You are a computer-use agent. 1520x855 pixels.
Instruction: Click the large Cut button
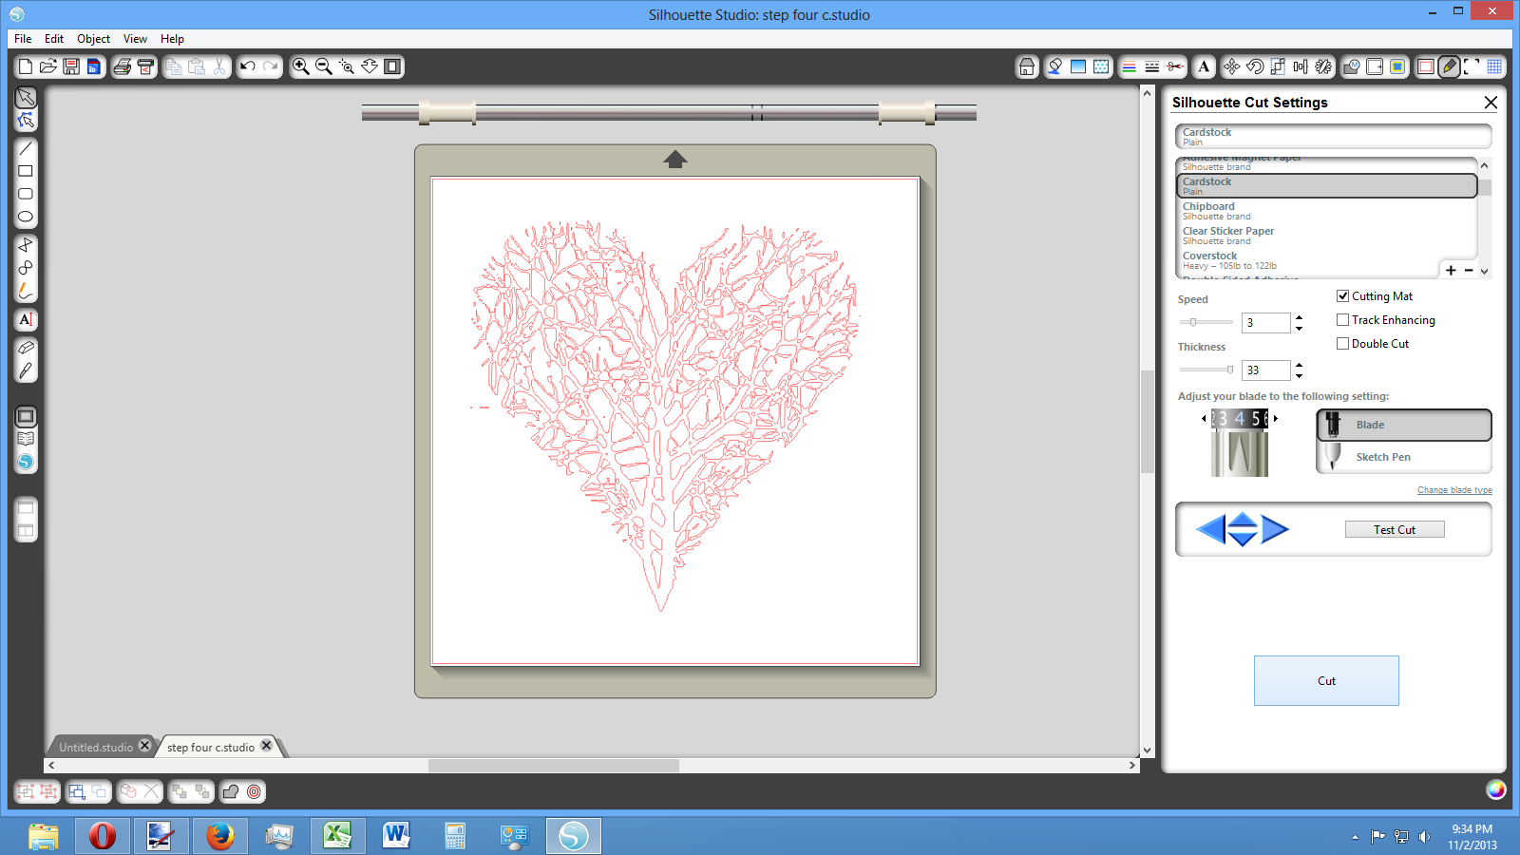1326,680
